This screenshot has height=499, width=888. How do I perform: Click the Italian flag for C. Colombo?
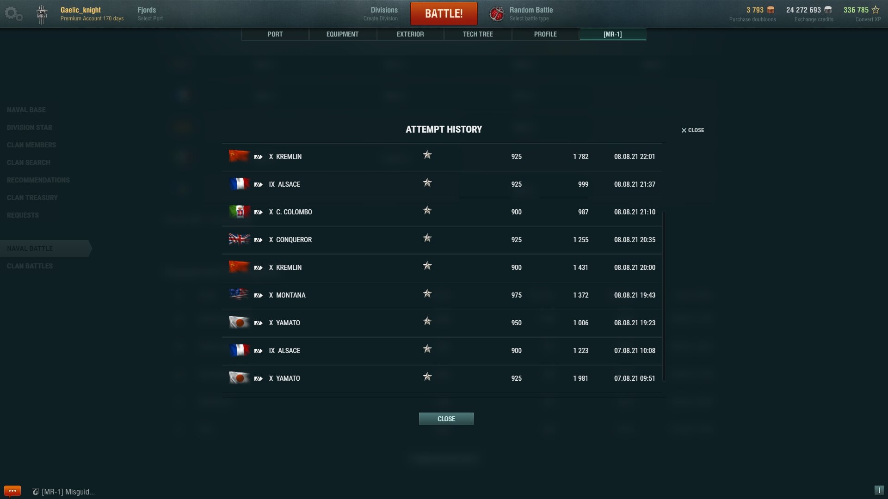pos(239,212)
